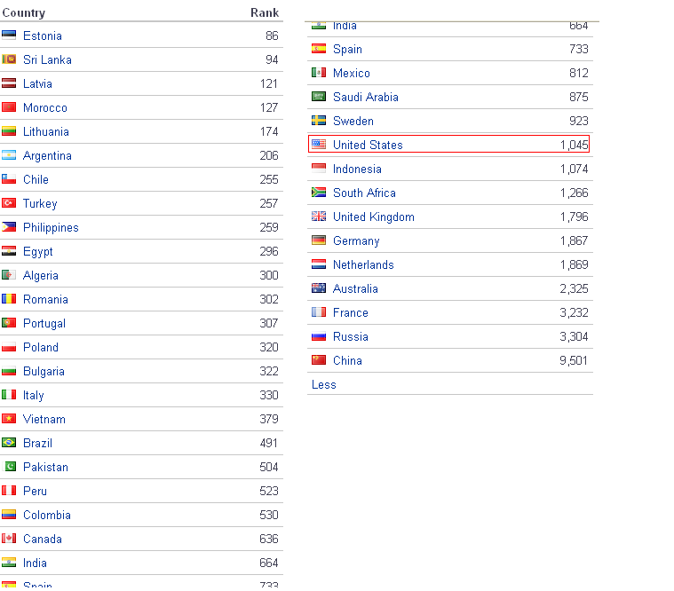
Task: Click the Canada flag icon
Action: pyautogui.click(x=9, y=539)
